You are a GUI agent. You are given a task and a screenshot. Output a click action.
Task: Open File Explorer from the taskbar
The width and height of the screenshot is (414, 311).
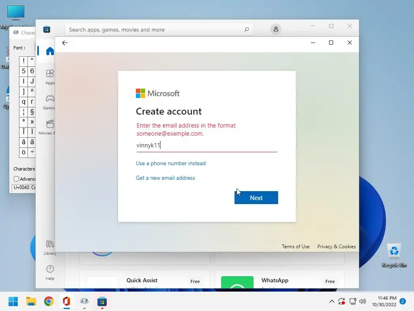point(31,301)
